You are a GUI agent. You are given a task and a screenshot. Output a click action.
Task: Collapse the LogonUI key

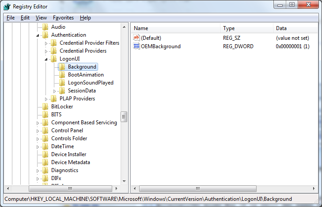pos(46,59)
